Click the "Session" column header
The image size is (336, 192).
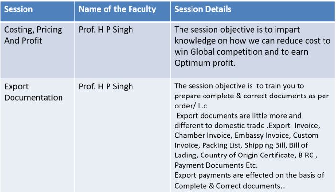[x=18, y=9]
